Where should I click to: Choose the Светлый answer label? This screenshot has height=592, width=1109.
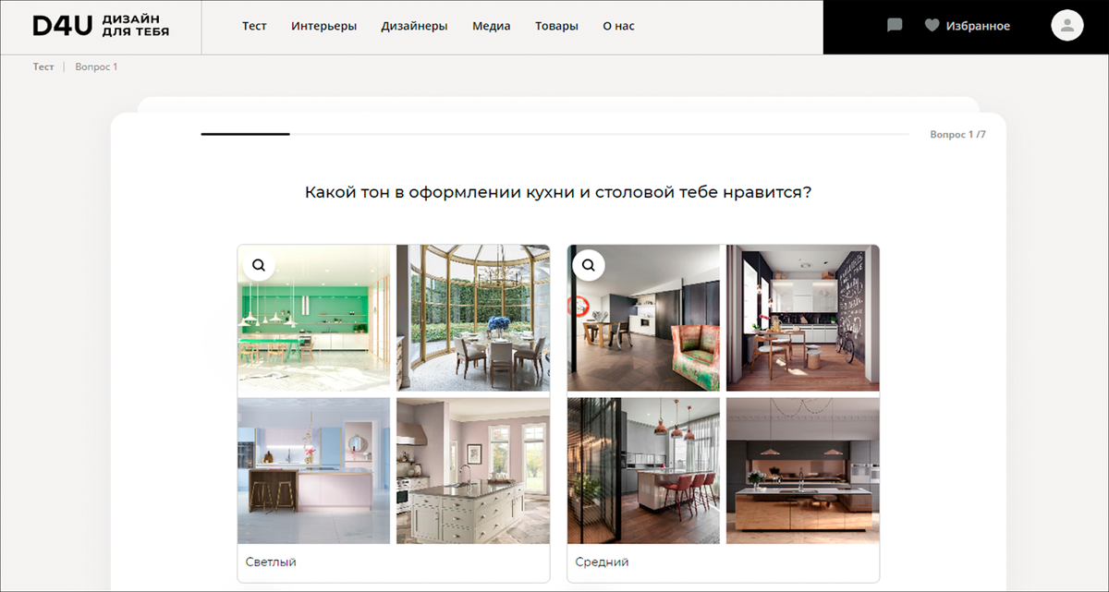tap(271, 562)
